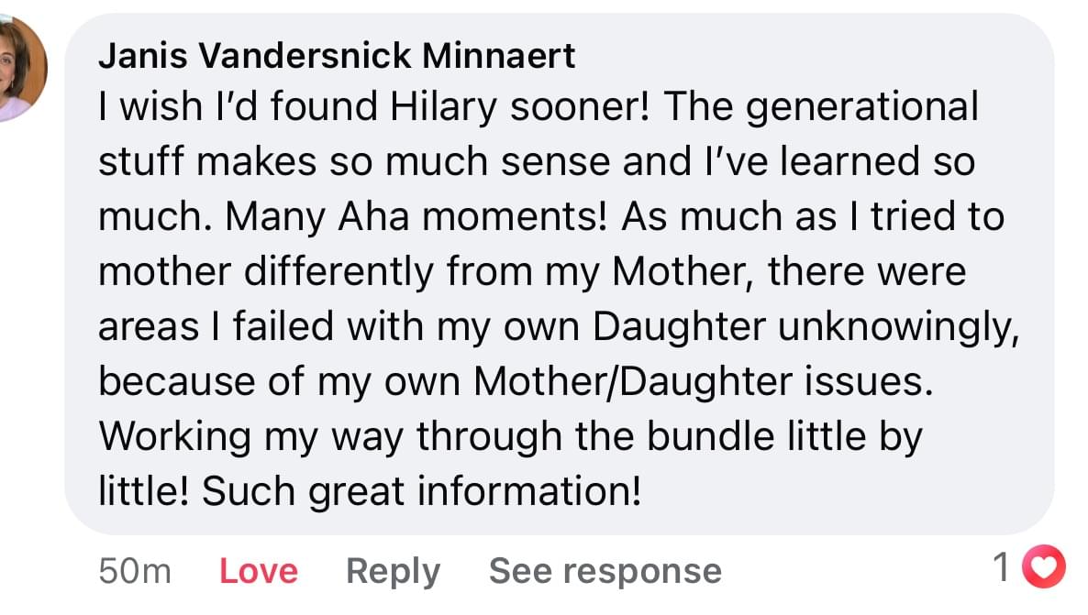Open the reaction count number 1
This screenshot has height=615, width=1088.
(1004, 568)
